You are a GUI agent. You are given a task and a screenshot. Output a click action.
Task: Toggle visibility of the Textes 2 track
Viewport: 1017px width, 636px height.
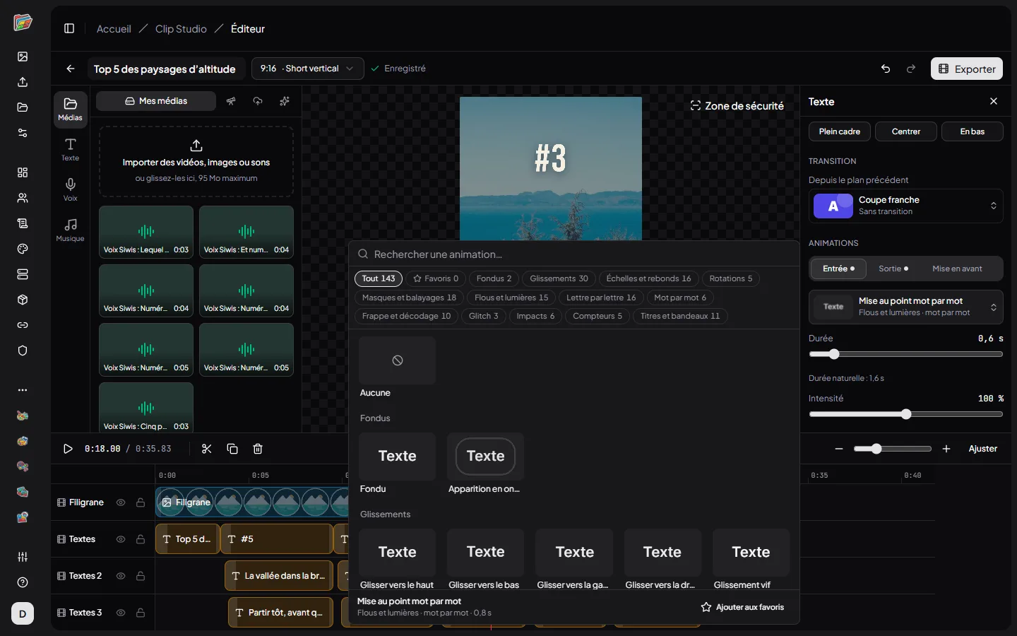(x=121, y=576)
